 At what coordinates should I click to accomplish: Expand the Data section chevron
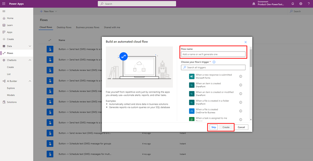click(30, 46)
